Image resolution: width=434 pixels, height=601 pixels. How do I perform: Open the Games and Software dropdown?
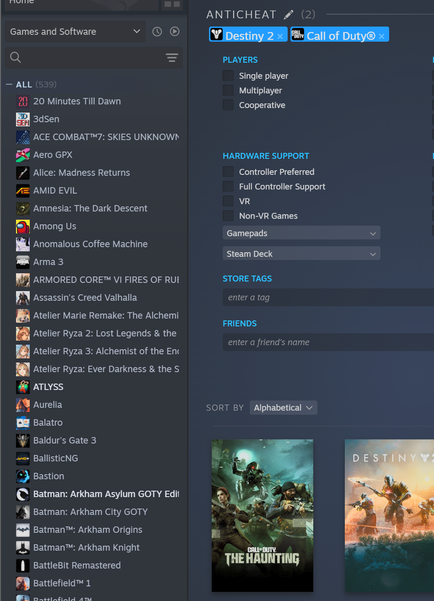pyautogui.click(x=75, y=32)
